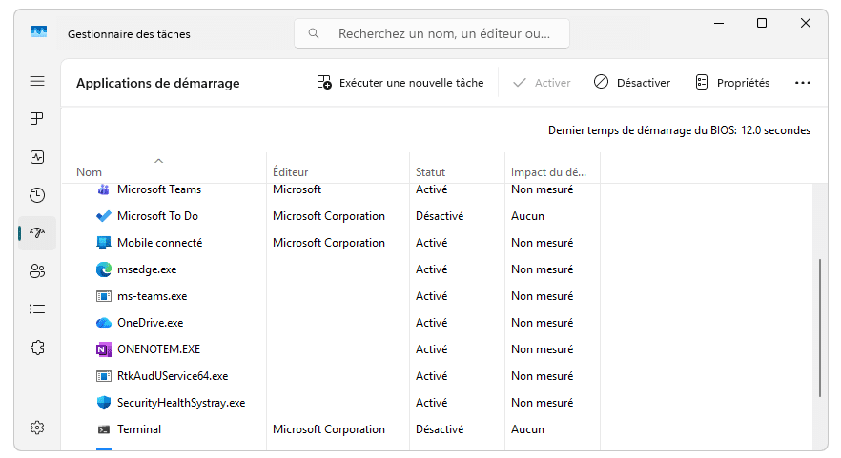Image resolution: width=841 pixels, height=458 pixels.
Task: Select the Startup apps icon in sidebar
Action: pos(37,232)
